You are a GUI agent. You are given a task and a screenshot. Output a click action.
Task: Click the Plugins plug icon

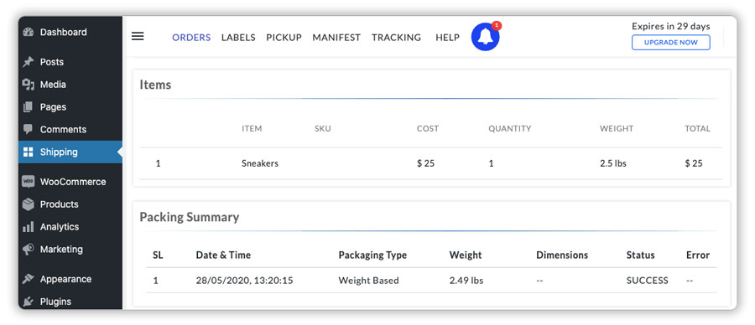[29, 302]
